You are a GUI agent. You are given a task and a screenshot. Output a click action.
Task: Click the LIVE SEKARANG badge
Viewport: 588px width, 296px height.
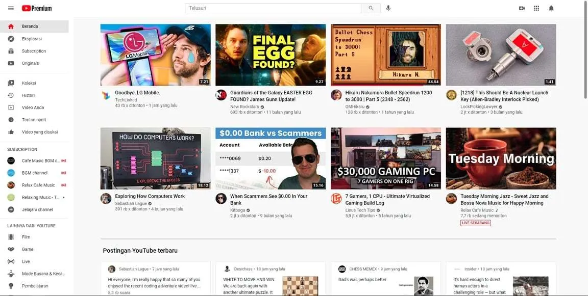click(x=476, y=223)
